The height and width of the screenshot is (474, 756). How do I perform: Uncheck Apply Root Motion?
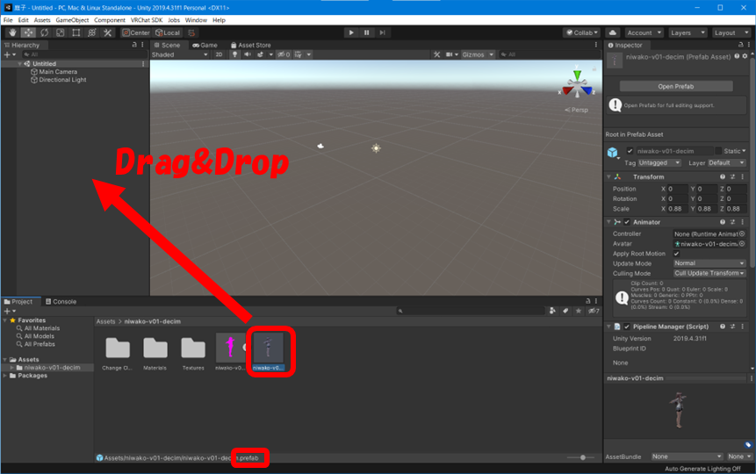coord(676,254)
